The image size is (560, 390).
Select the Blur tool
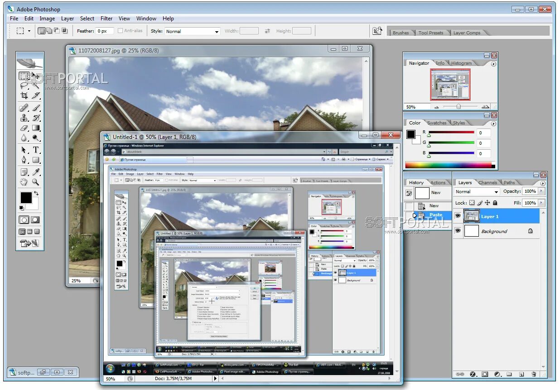pyautogui.click(x=24, y=138)
